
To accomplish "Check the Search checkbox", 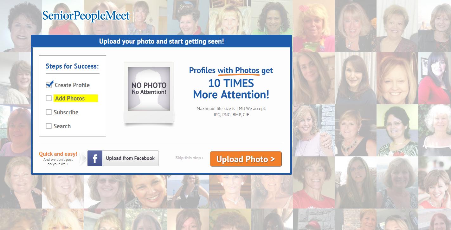I will point(48,126).
